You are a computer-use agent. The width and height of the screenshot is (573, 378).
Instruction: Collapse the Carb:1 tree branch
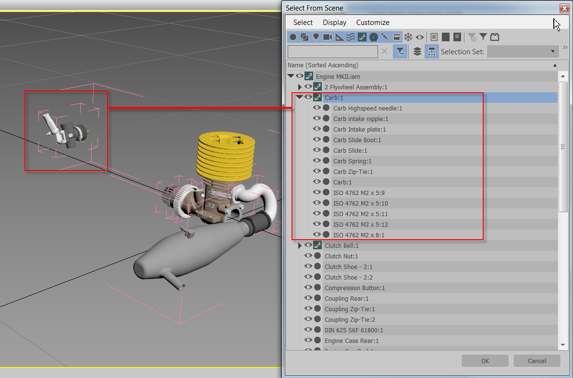coord(299,97)
